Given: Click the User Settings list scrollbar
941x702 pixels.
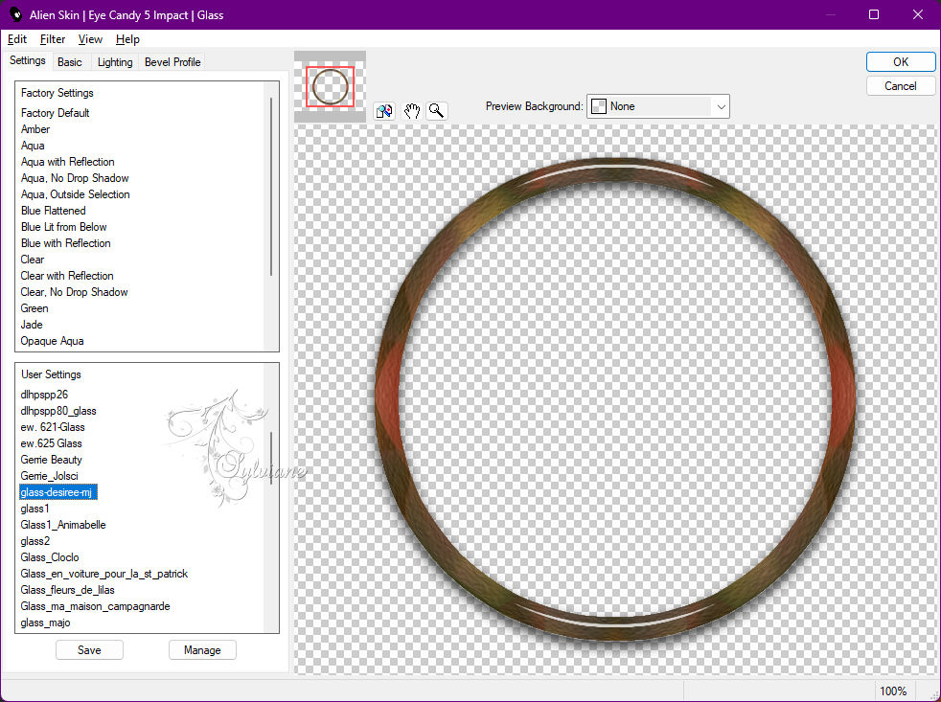Looking at the screenshot, I should tap(271, 459).
